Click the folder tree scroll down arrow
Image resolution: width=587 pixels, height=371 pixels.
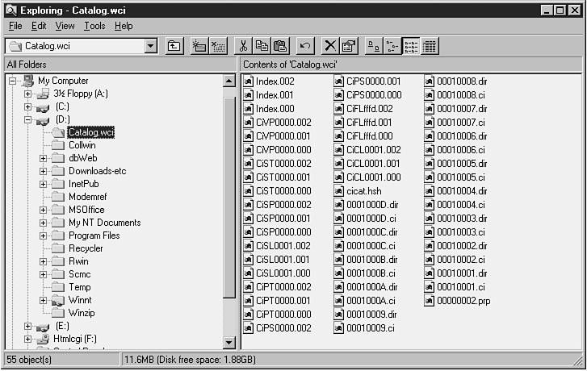[229, 343]
